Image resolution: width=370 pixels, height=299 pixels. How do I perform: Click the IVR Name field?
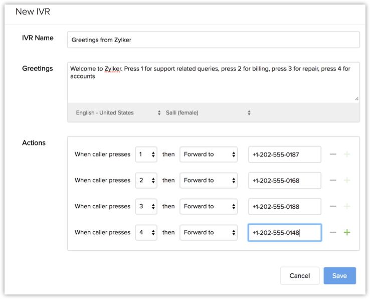pos(213,40)
